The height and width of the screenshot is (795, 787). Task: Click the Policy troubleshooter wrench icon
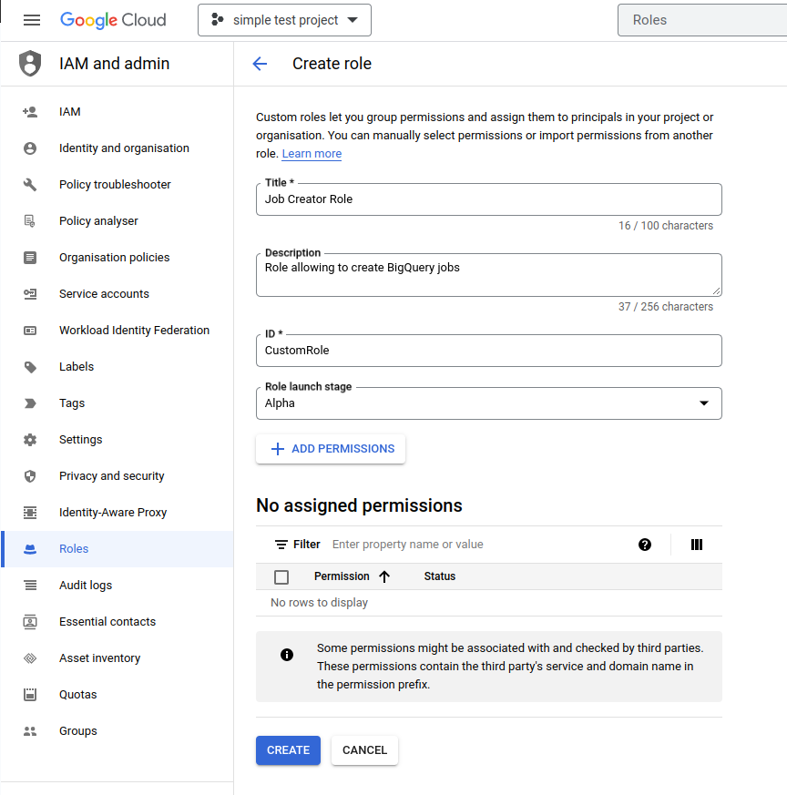click(x=30, y=185)
